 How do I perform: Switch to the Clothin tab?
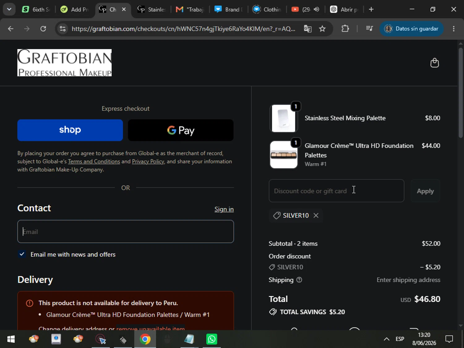(267, 10)
